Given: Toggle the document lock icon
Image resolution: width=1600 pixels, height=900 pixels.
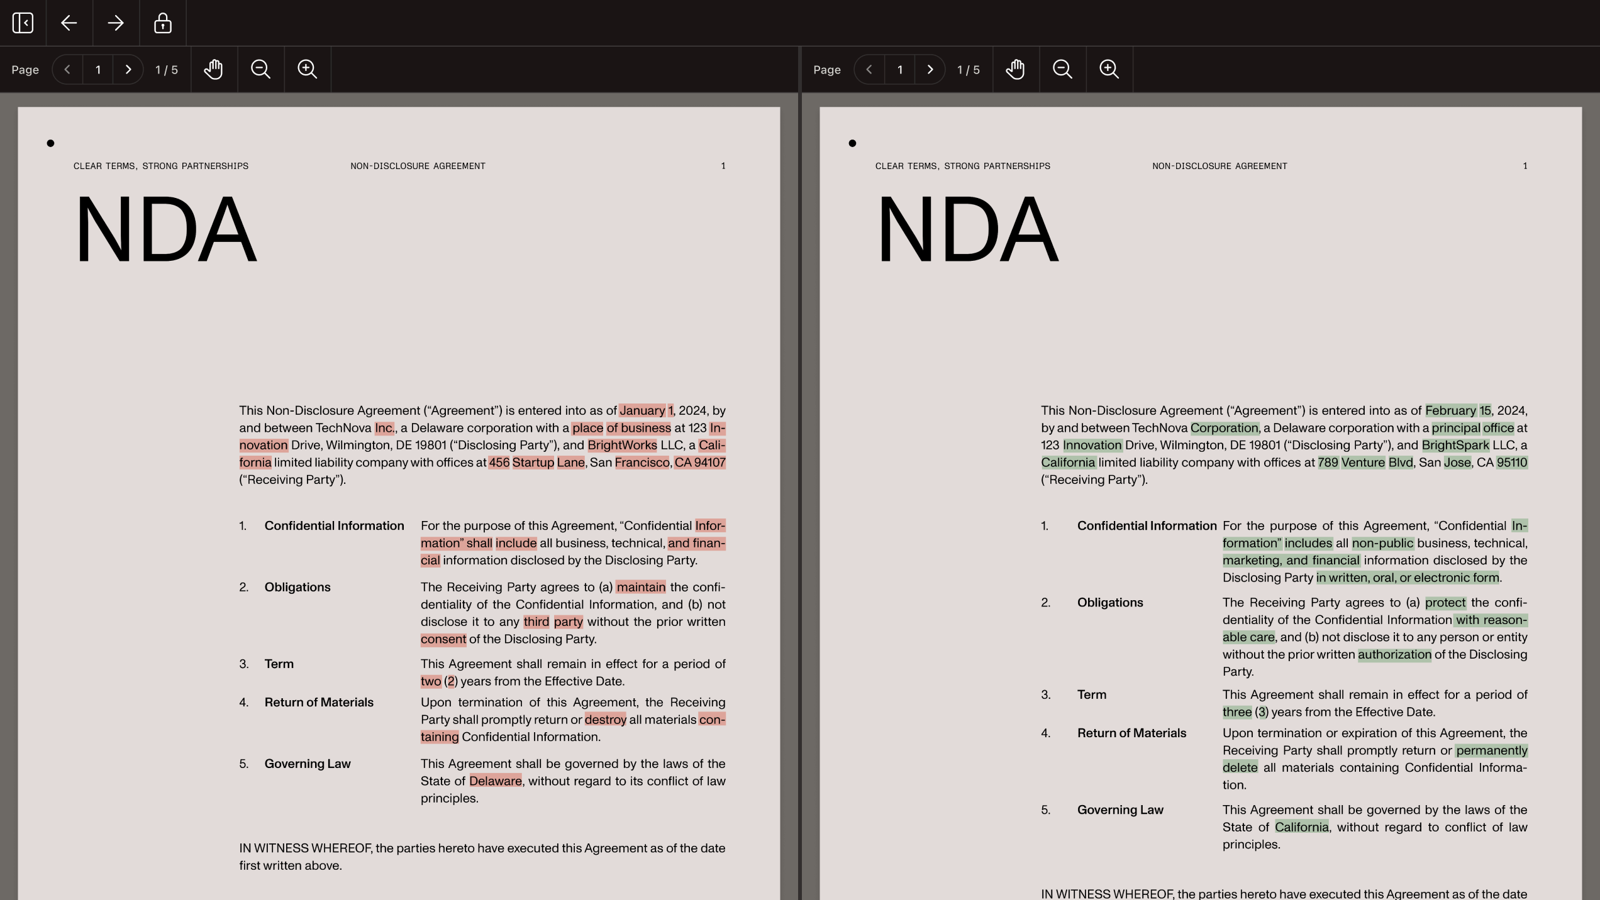Looking at the screenshot, I should (162, 23).
